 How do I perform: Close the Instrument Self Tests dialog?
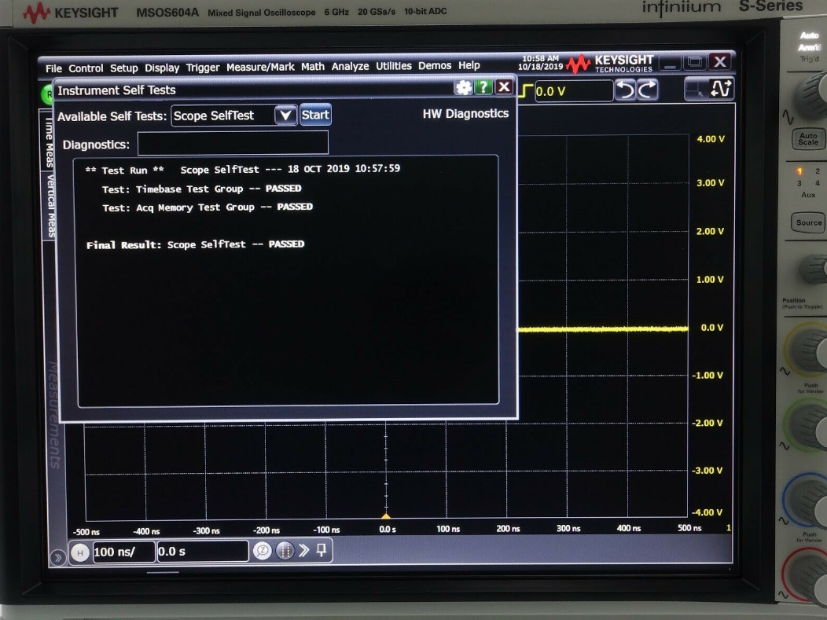coord(504,88)
